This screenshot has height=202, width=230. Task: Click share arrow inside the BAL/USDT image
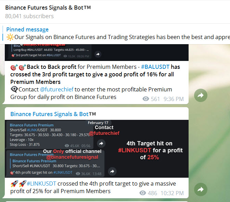(x=98, y=54)
